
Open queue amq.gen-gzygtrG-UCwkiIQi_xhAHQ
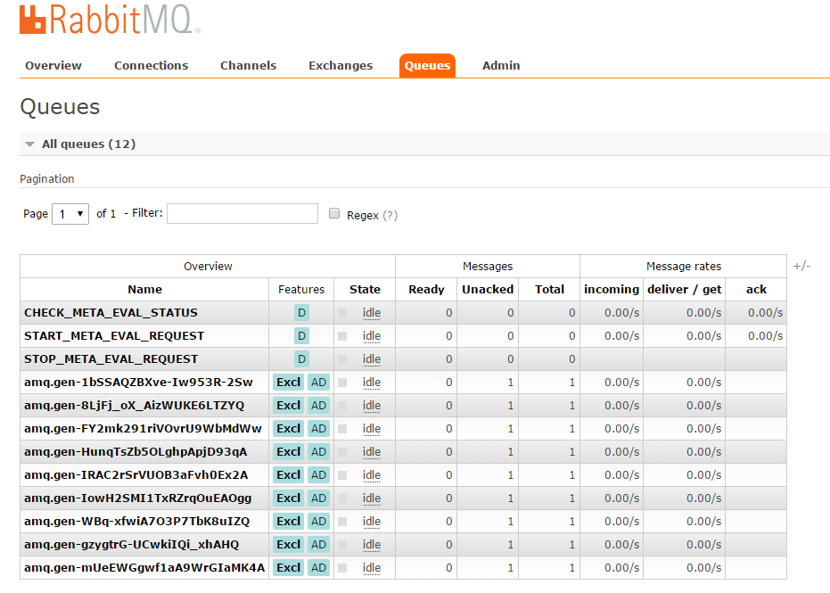pos(131,545)
